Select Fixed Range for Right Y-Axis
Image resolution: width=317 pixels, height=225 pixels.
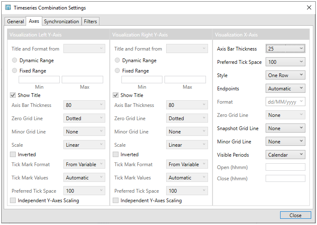pos(117,71)
